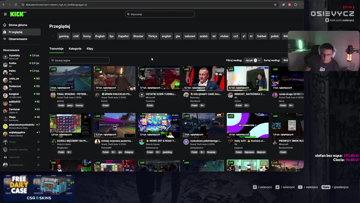
Task: Open the Diagu channel in sidebar
Action: pyautogui.click(x=21, y=118)
